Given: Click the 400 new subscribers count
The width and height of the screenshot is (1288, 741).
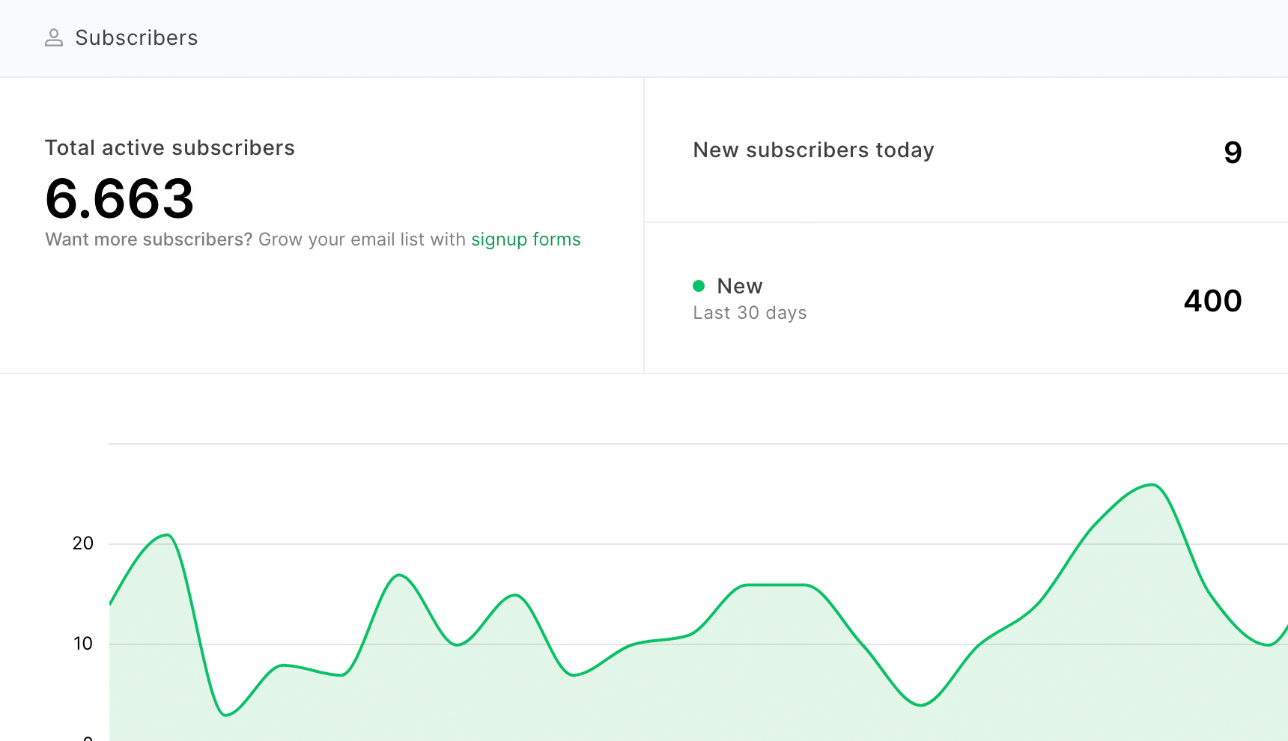Looking at the screenshot, I should point(1212,301).
